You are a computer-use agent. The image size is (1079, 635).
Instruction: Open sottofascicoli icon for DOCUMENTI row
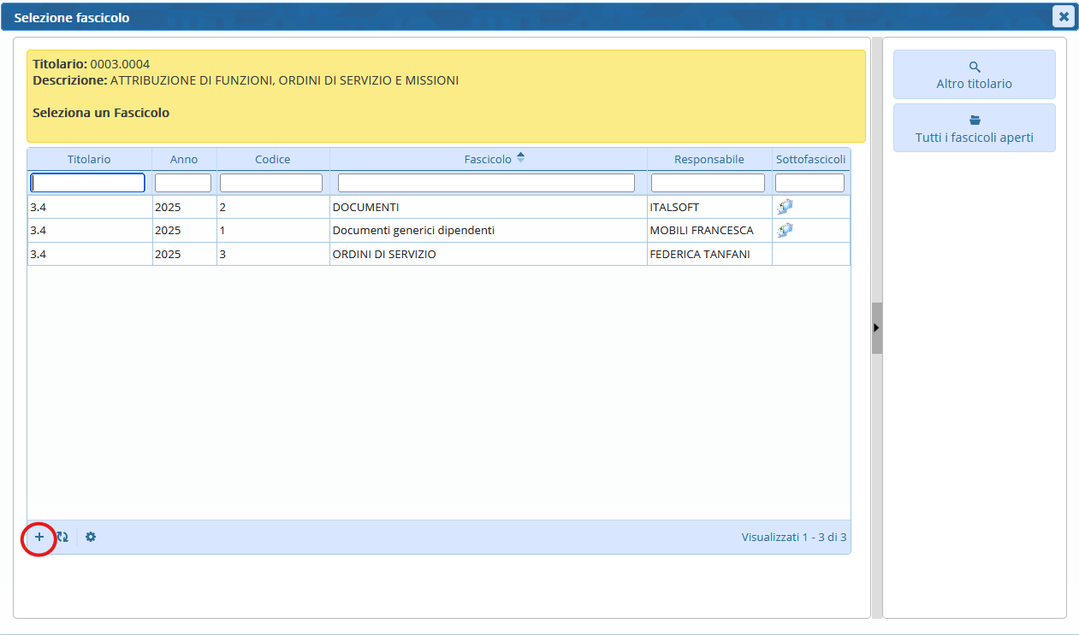(x=785, y=207)
